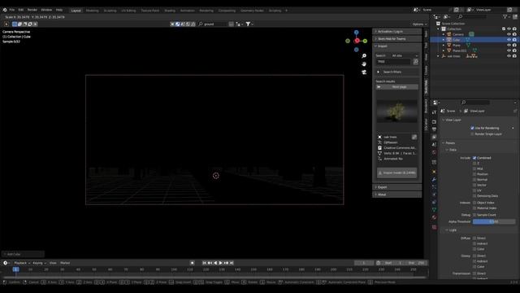Open the File menu

click(12, 10)
